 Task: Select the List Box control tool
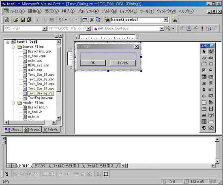click(x=211, y=77)
